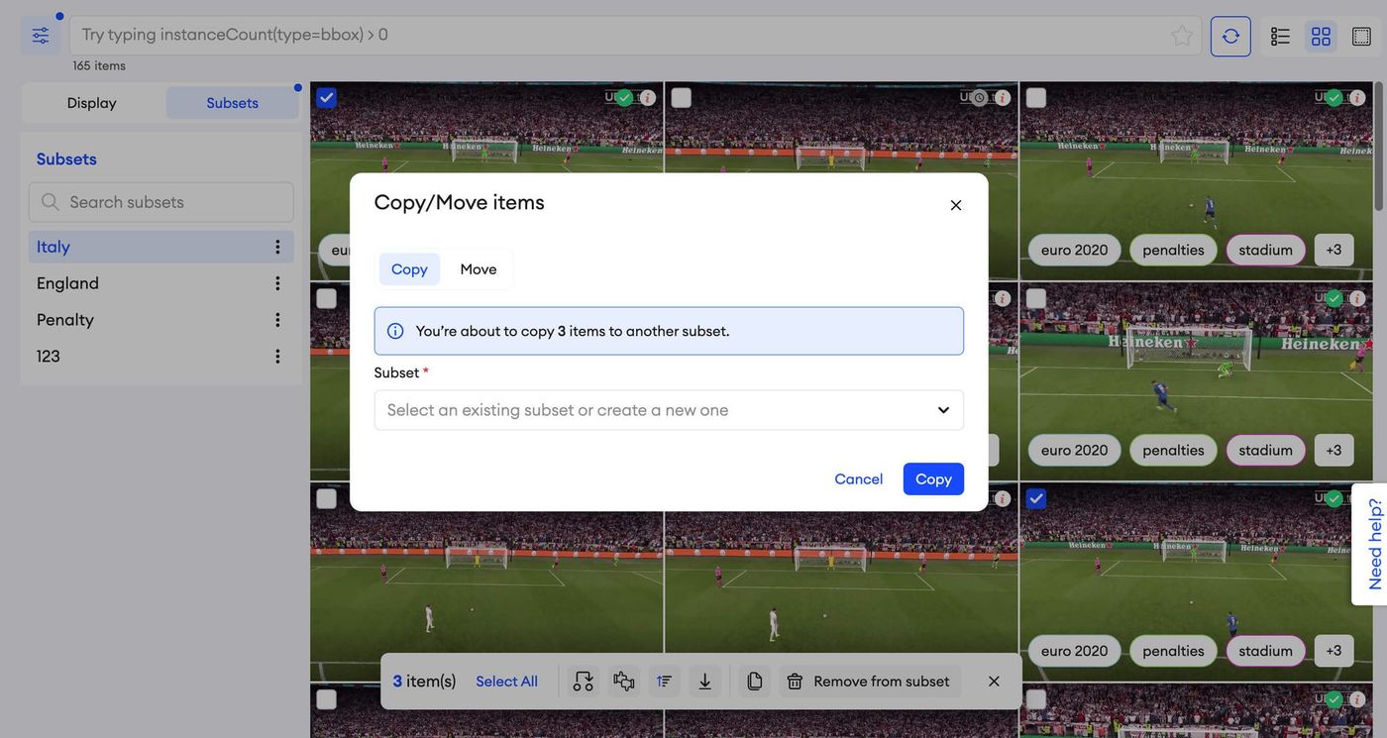Image resolution: width=1387 pixels, height=738 pixels.
Task: Click the star icon to save the query
Action: (1182, 36)
